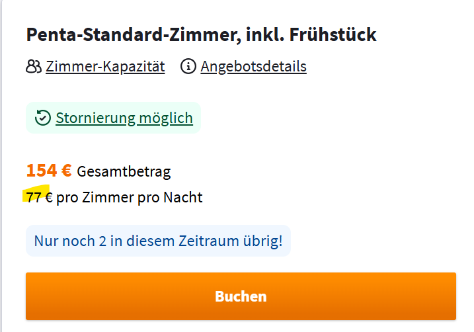Click the Nur noch 2 availability notice
Viewport: 474px width, 332px height.
158,241
